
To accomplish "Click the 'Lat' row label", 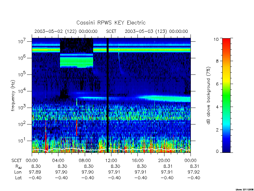I will pos(18,178).
